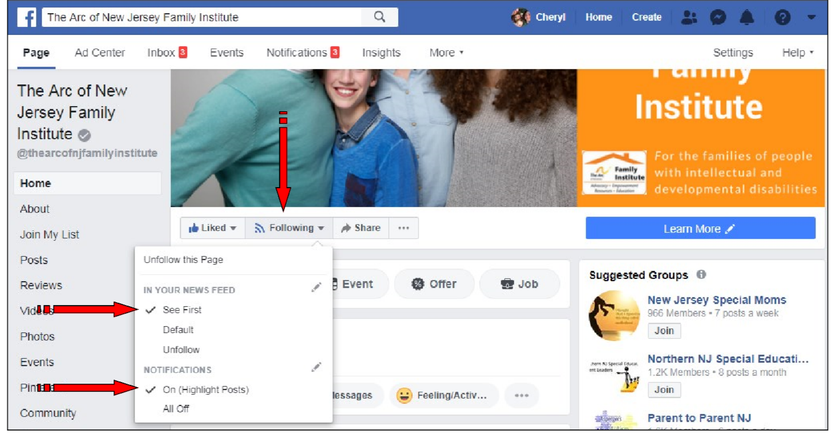The image size is (836, 439).
Task: Switch to the Ad Center tab
Action: pyautogui.click(x=100, y=52)
